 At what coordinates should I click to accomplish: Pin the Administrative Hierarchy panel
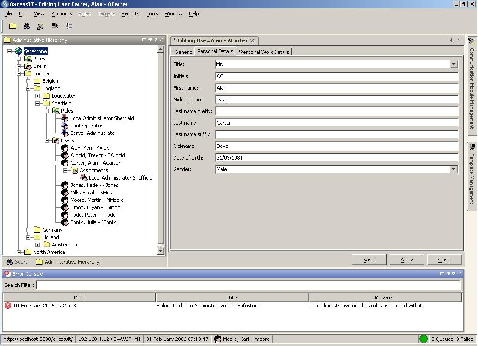(156, 40)
